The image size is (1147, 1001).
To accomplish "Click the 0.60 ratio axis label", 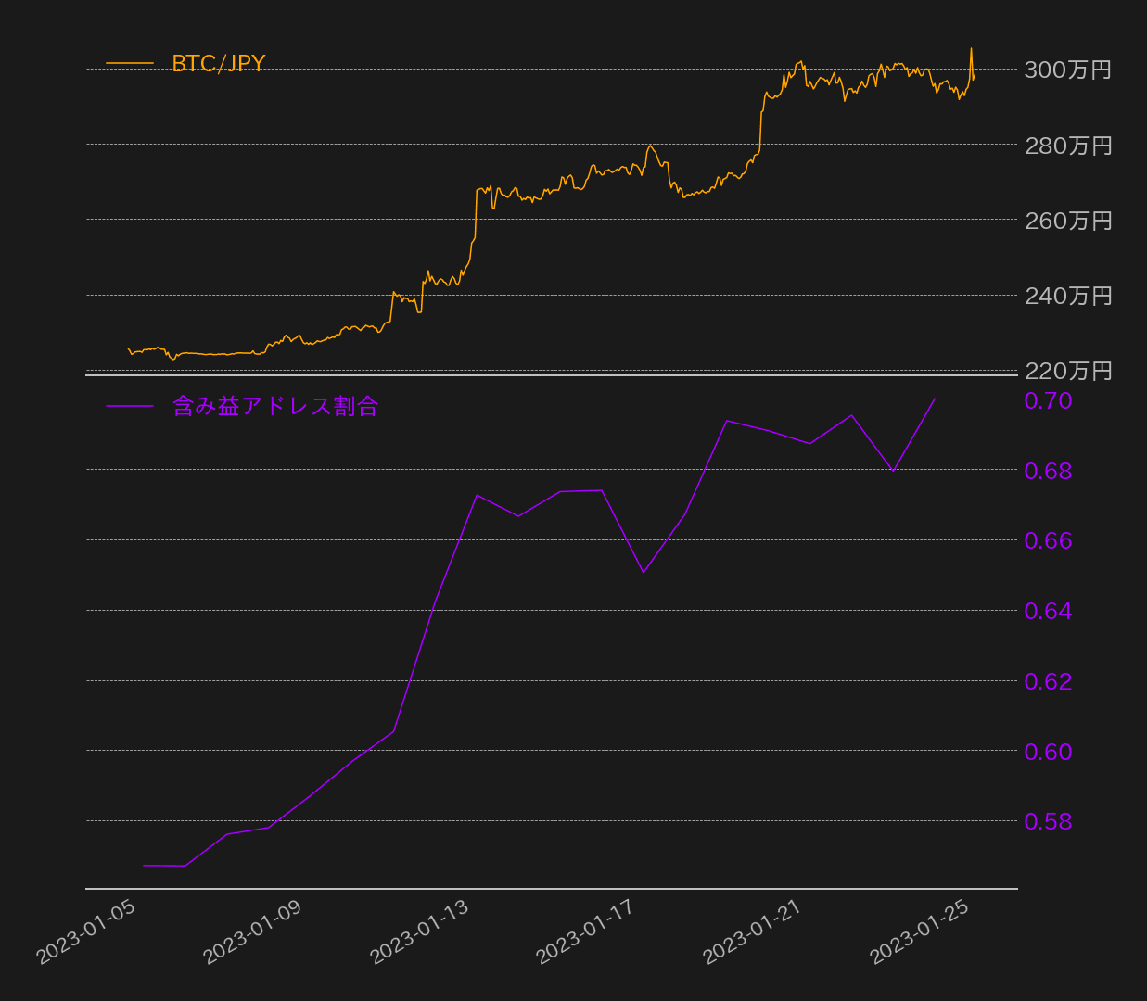I will click(1048, 752).
